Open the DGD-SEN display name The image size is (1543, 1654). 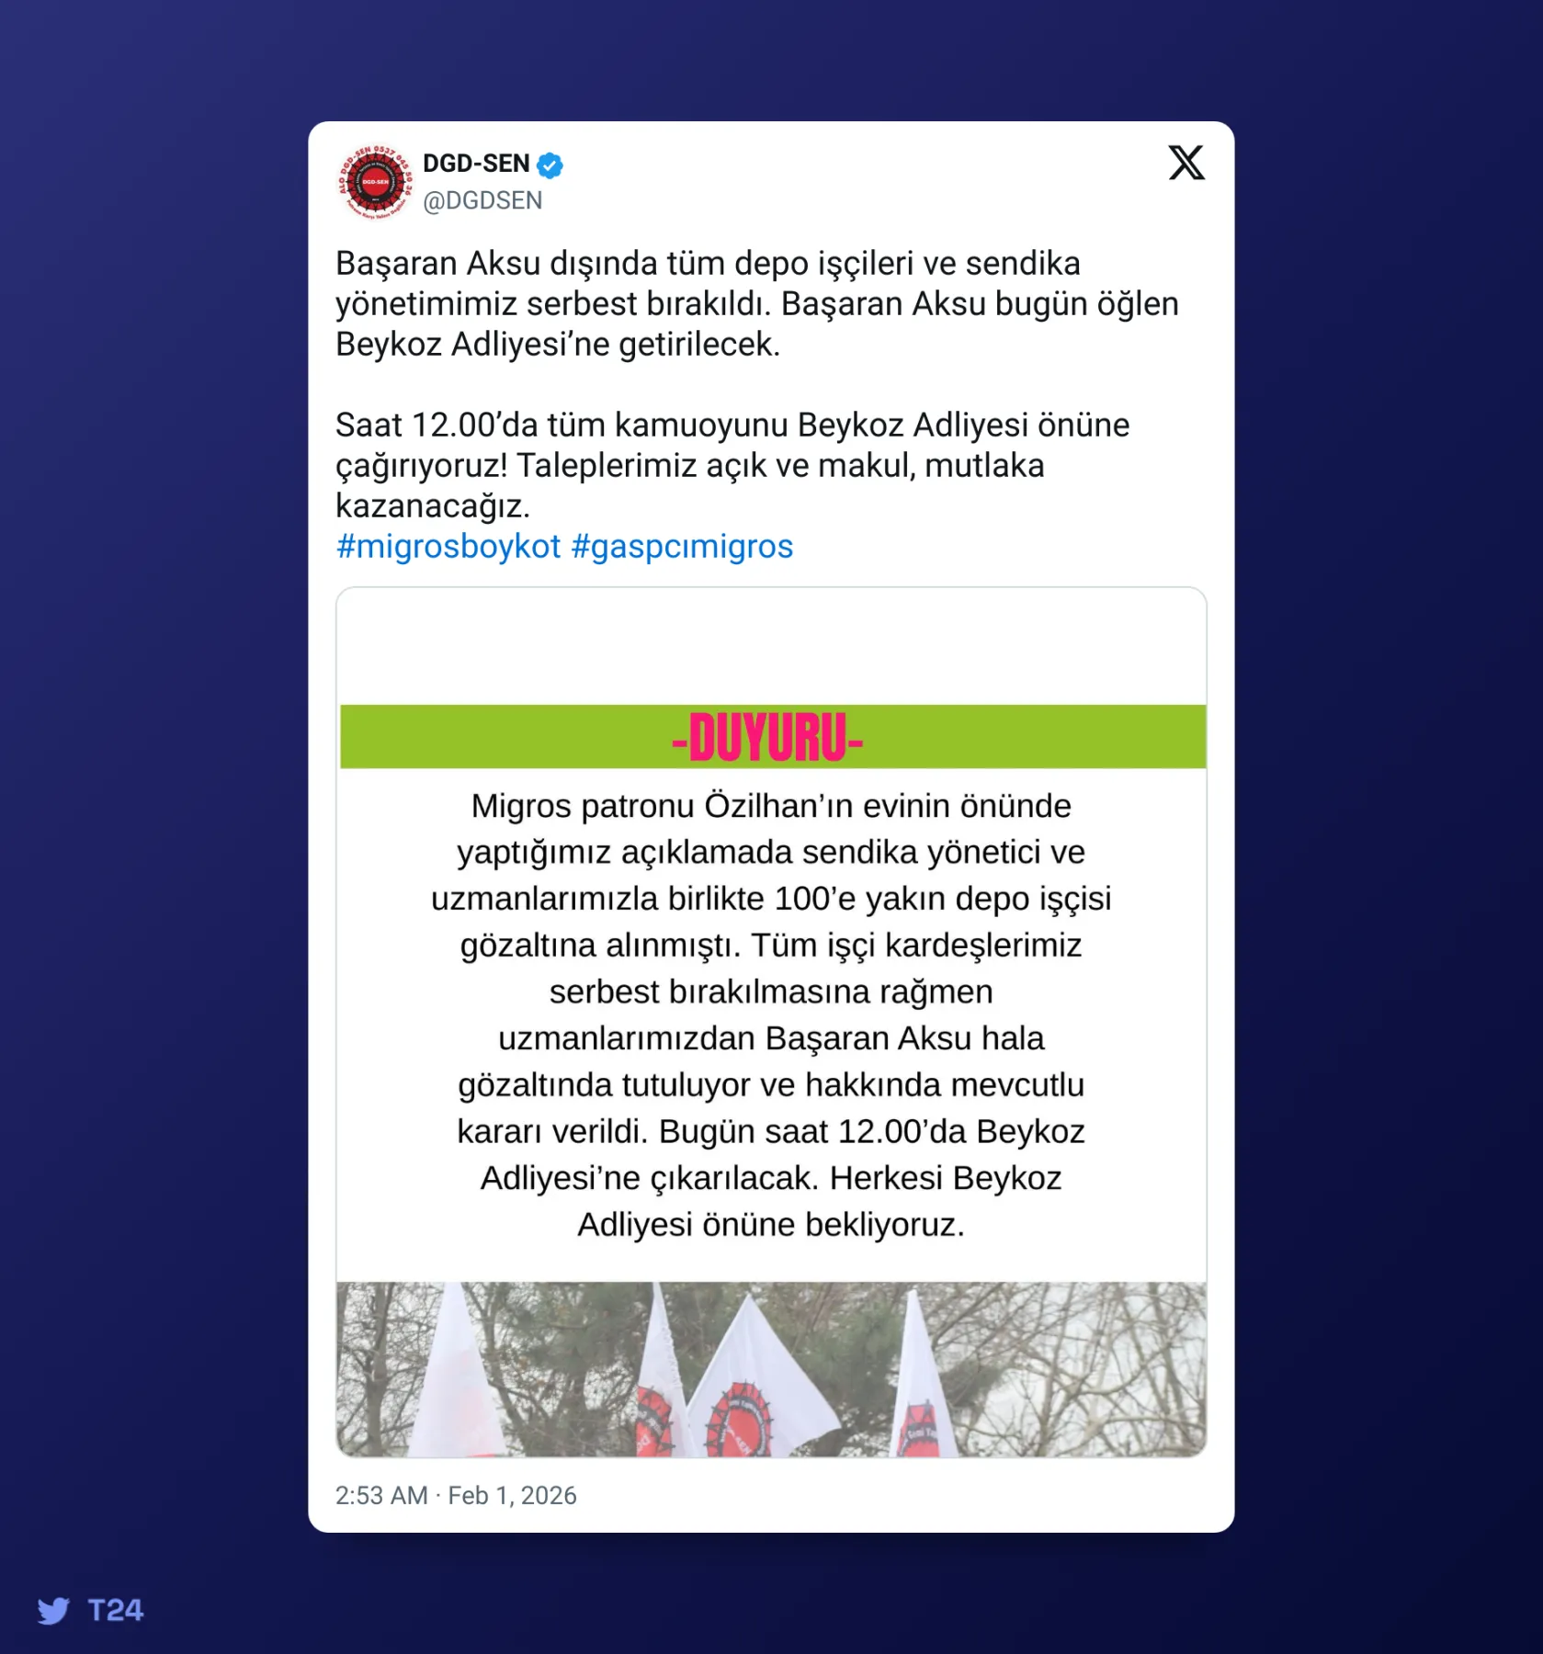tap(476, 164)
